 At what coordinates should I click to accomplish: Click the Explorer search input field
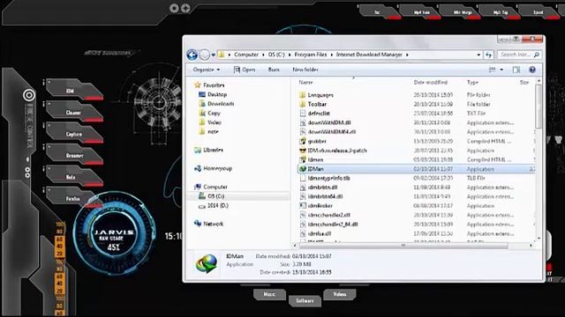coord(519,55)
